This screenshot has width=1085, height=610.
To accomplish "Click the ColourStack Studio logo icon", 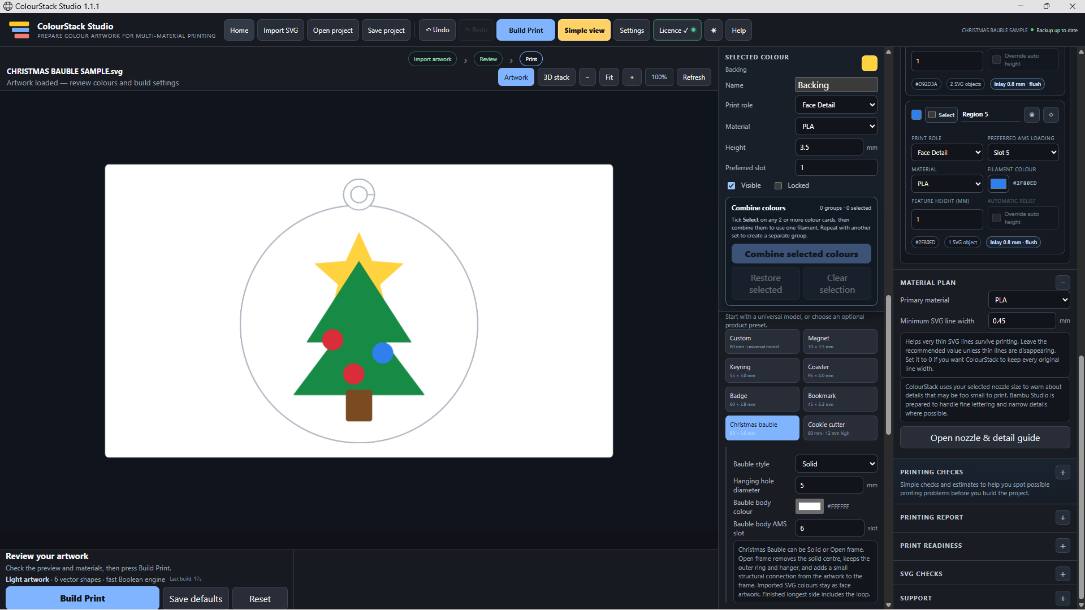I will tap(19, 30).
